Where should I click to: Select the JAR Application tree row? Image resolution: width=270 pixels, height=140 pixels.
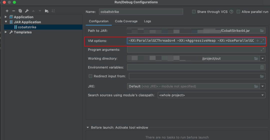(43, 22)
